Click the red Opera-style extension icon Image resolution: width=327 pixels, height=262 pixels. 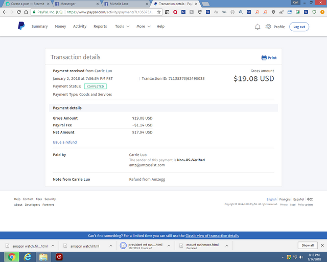[175, 12]
